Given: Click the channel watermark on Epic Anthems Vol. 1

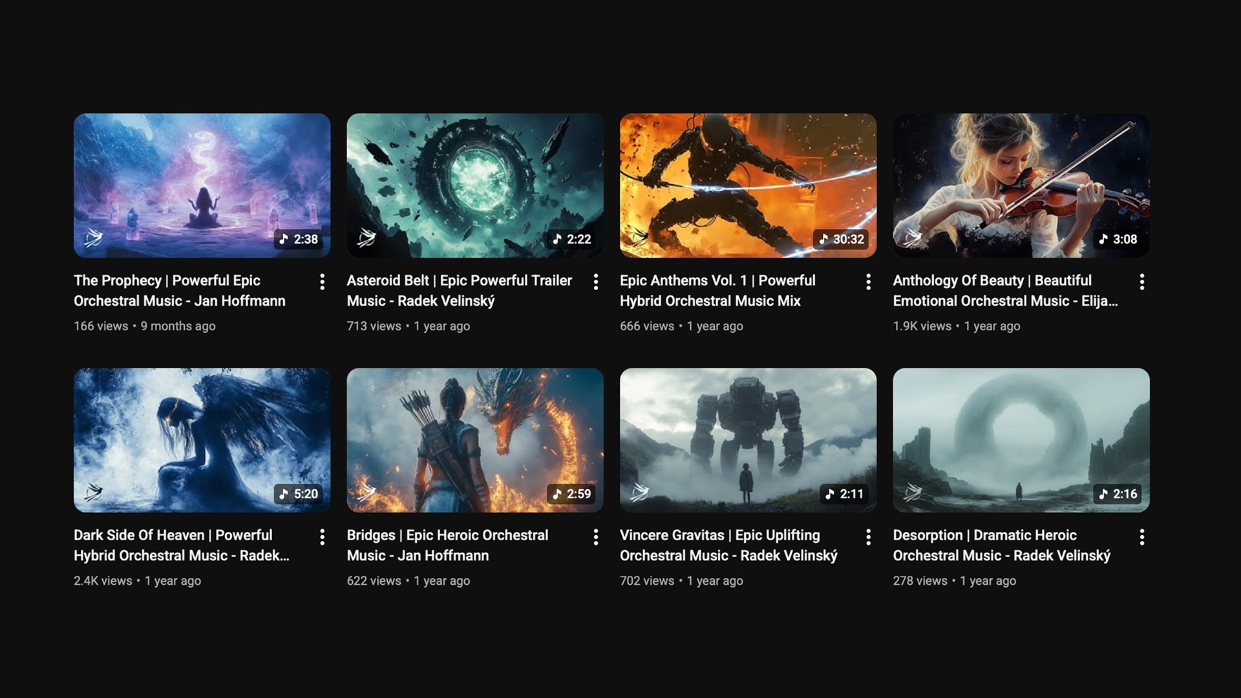Looking at the screenshot, I should tap(641, 239).
